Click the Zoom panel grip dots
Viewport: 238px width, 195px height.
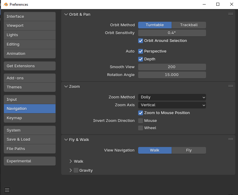pyautogui.click(x=230, y=86)
